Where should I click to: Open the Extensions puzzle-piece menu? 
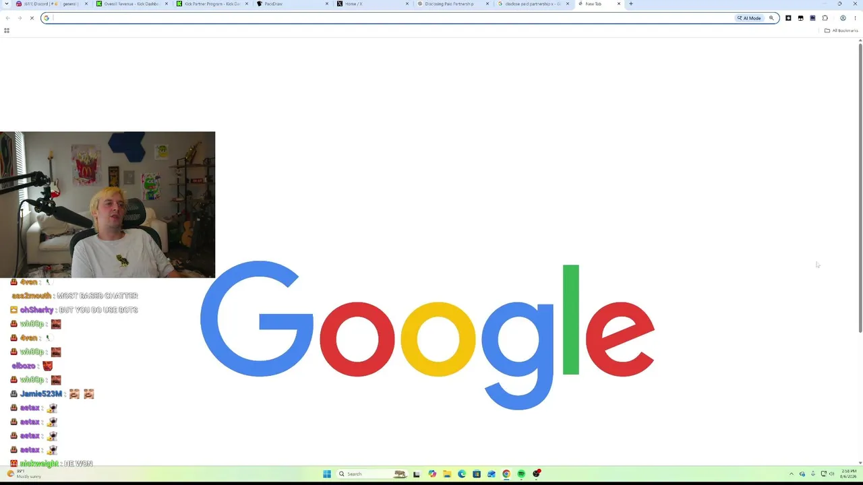click(x=825, y=18)
